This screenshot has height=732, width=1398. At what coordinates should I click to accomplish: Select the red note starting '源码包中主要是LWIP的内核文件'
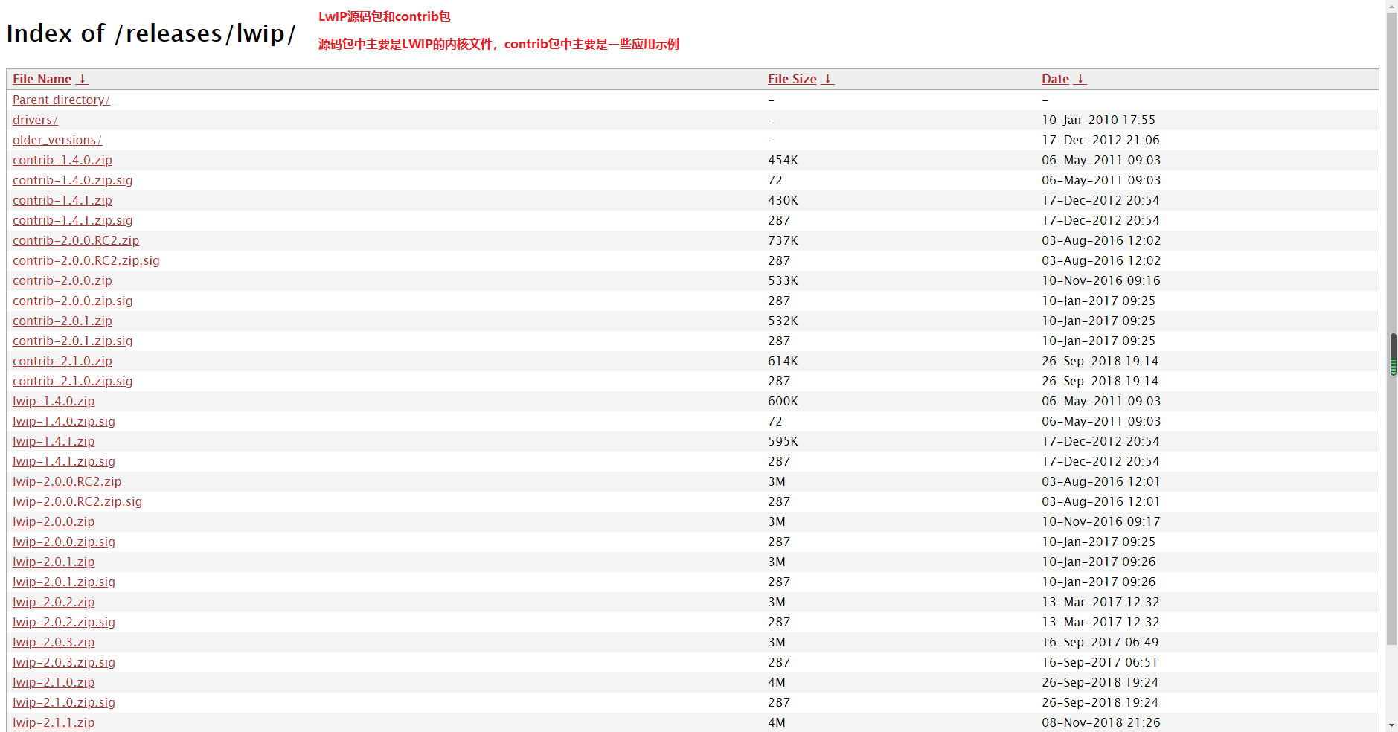click(498, 44)
